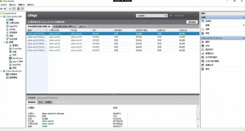Expand the 查看 submenu arrow in Actions
Viewport: 245px width, 131px height.
point(244,25)
